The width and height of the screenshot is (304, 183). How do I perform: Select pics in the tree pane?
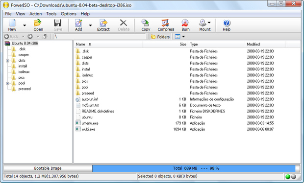pos(21,78)
